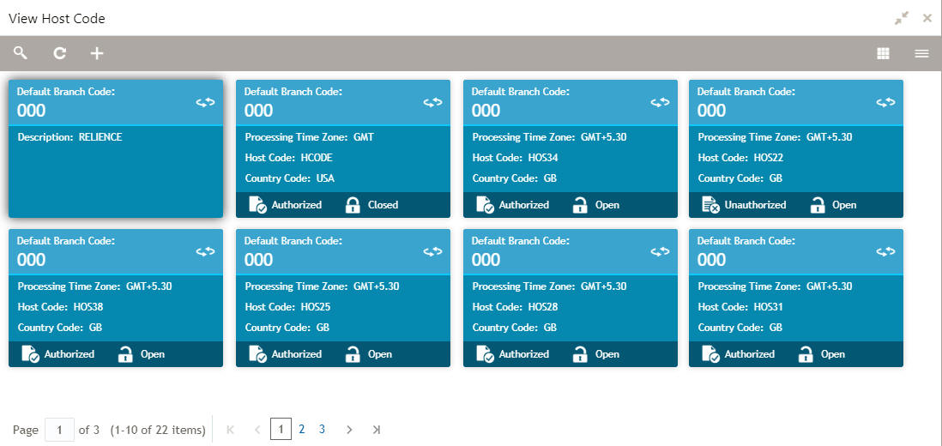Flip the HOS31 host card
942x446 pixels.
point(885,251)
